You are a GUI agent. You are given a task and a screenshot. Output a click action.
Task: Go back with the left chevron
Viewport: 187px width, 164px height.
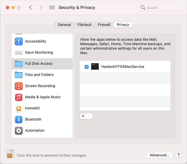click(x=30, y=8)
